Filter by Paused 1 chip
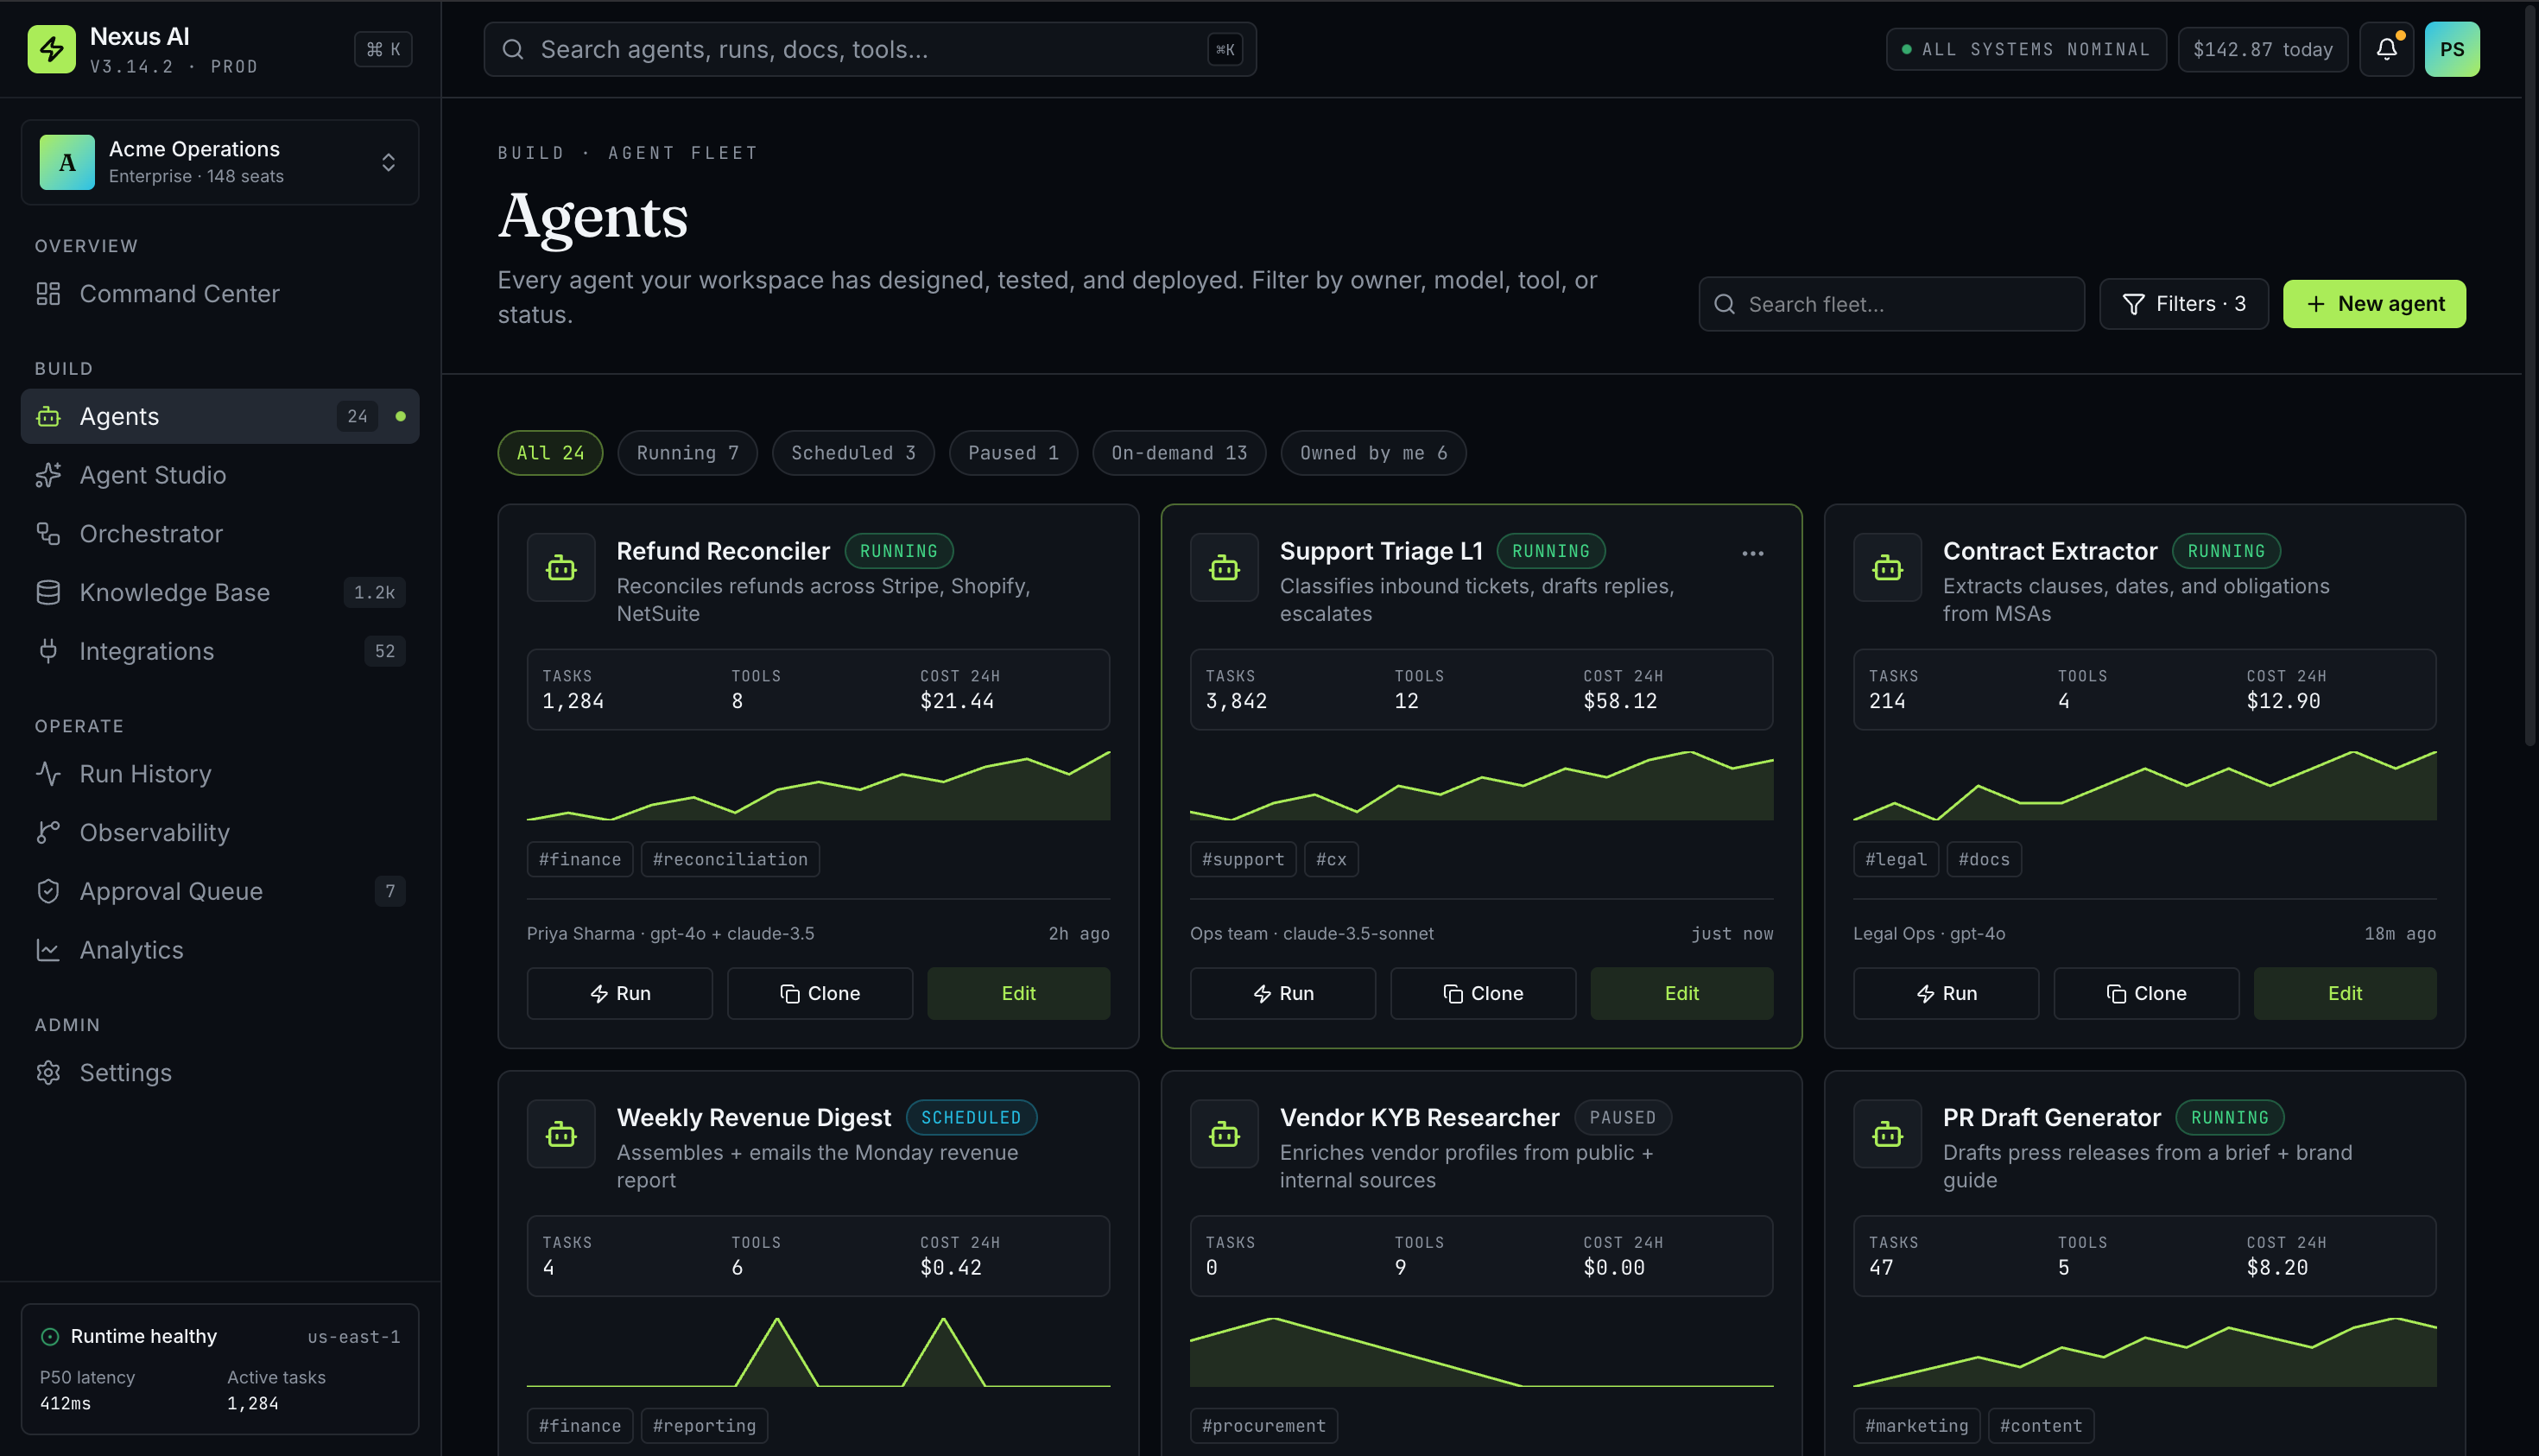2539x1456 pixels. 1013,453
